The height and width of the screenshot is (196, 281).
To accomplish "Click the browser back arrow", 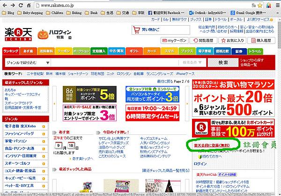I will (5, 5).
